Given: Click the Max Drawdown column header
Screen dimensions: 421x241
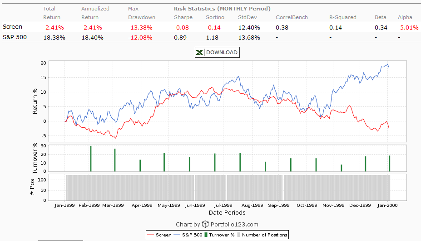Looking at the screenshot, I should click(x=142, y=13).
